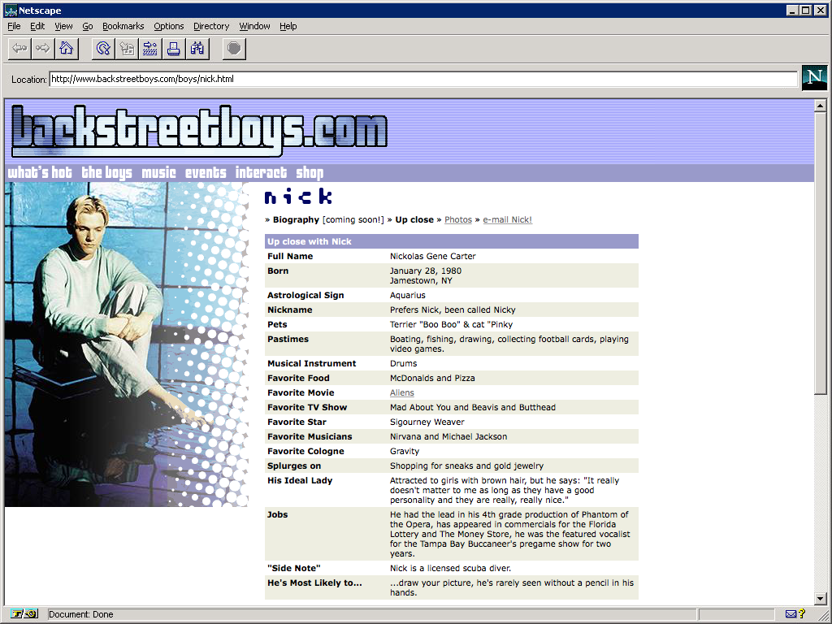Screen dimensions: 832x624
Task: Go to homepage using the Home icon
Action: click(x=66, y=49)
